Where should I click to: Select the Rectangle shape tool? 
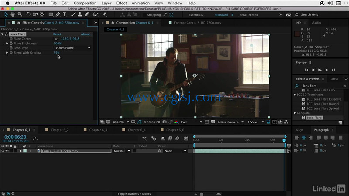[51, 14]
